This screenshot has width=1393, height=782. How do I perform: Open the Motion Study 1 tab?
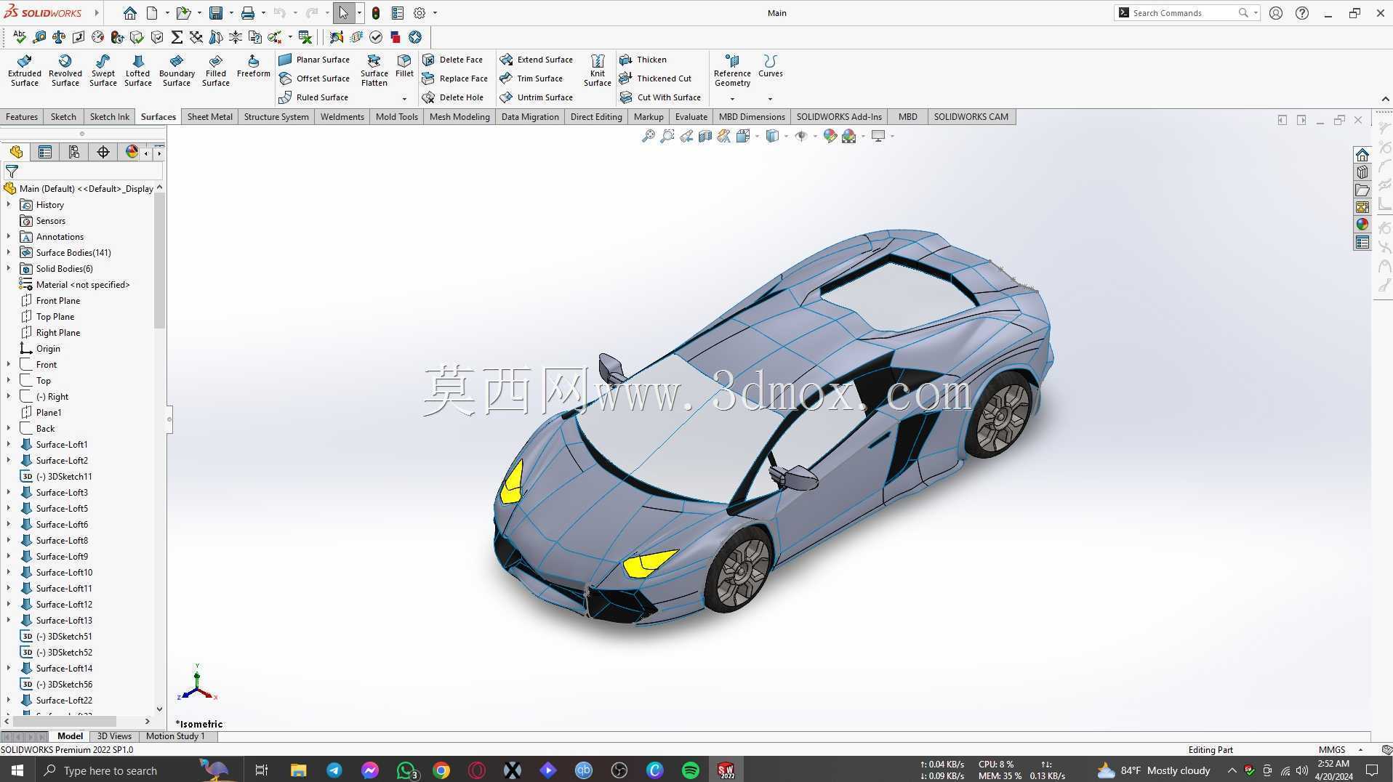(175, 736)
